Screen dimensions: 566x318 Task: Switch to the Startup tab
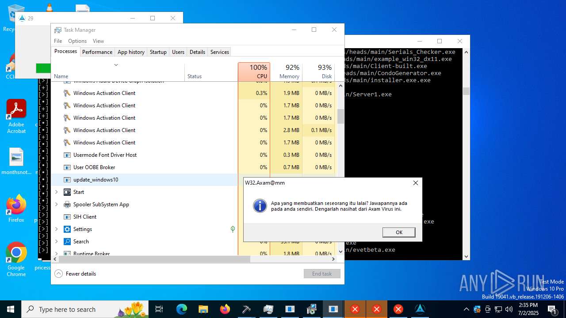158,52
